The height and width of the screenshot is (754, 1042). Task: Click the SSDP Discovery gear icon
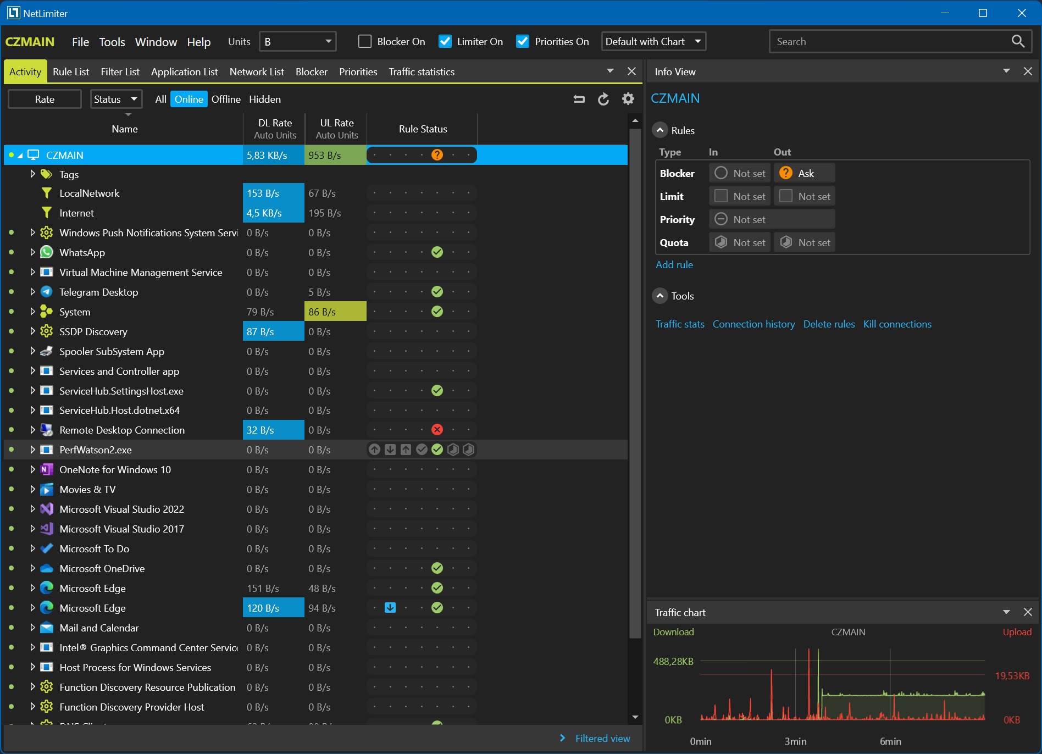pyautogui.click(x=47, y=331)
